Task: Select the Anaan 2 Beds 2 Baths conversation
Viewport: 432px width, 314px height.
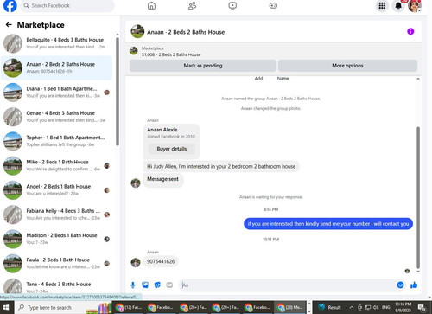Action: [x=56, y=67]
